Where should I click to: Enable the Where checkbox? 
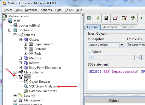click(89, 52)
